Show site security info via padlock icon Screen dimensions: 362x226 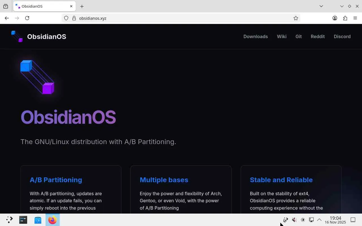point(74,18)
